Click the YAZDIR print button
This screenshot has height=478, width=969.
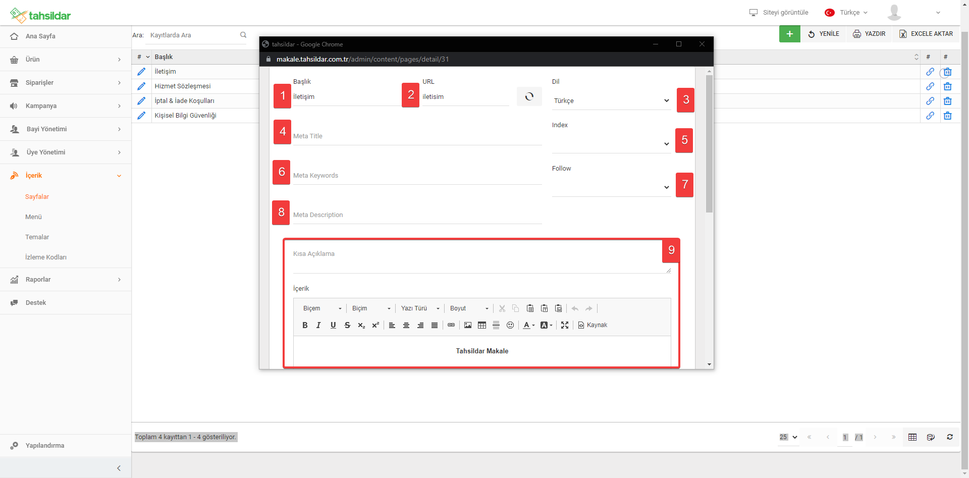pos(869,34)
